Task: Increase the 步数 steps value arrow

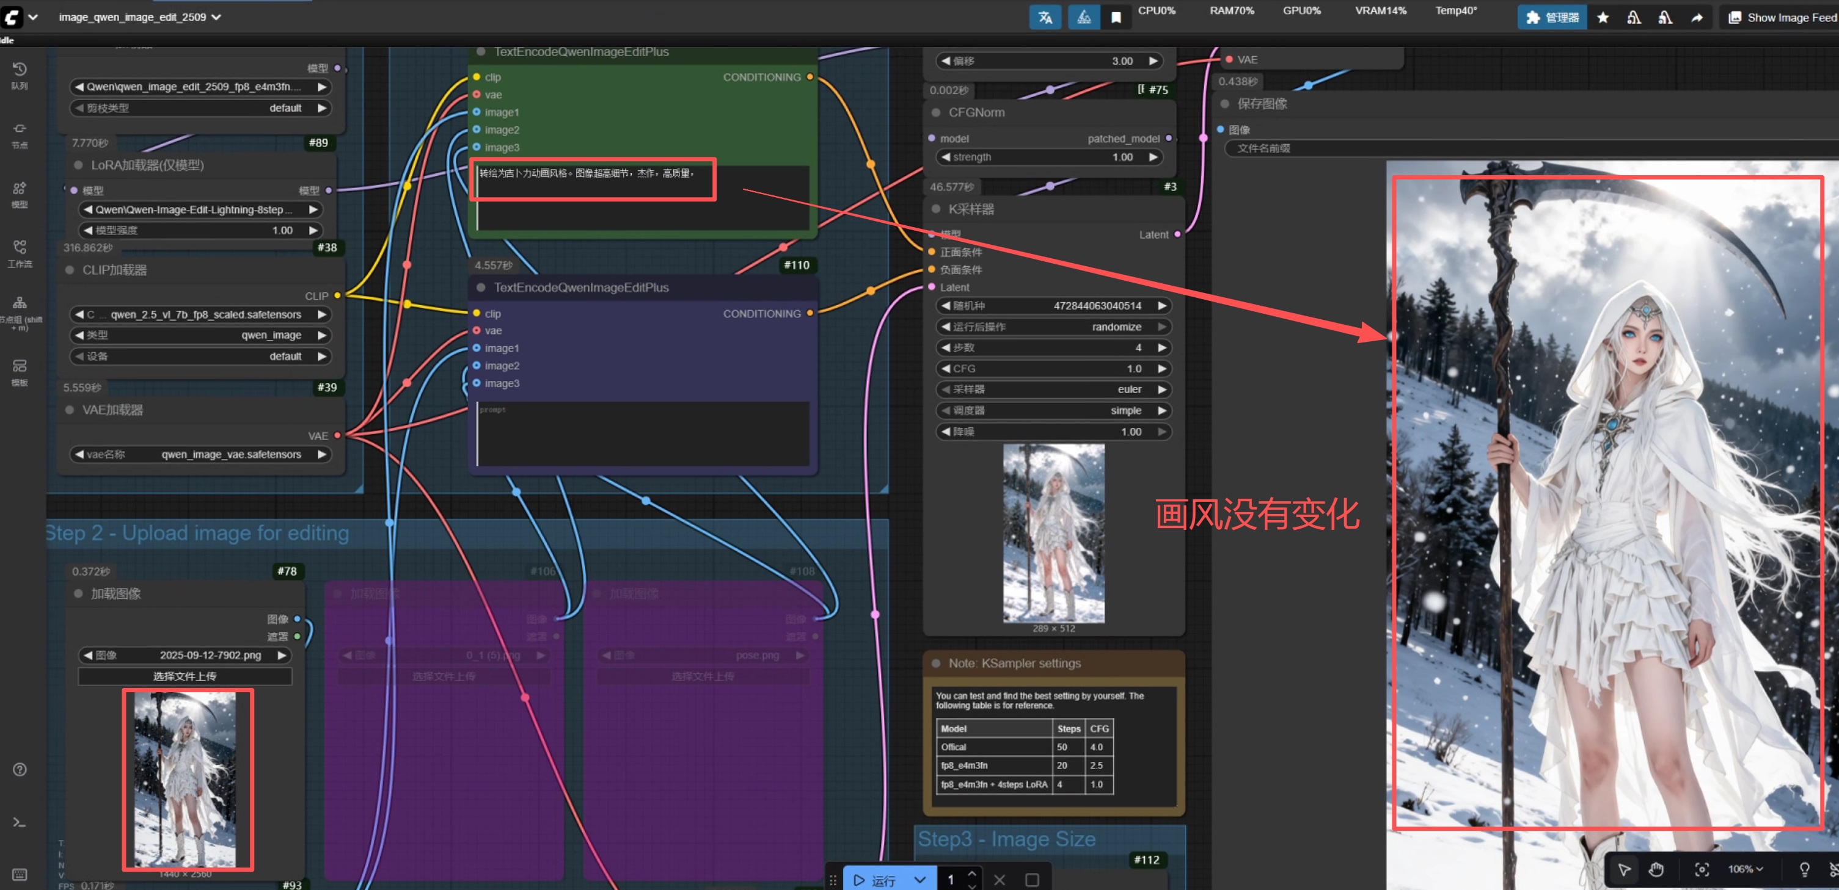Action: point(1161,347)
